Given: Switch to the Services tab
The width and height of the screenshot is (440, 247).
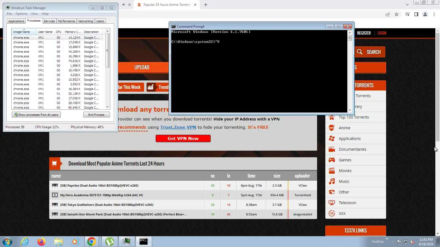Looking at the screenshot, I should coord(49,21).
